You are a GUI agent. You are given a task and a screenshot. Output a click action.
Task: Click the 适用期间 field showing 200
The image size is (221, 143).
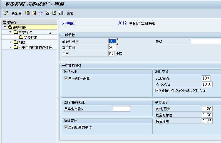point(113,48)
